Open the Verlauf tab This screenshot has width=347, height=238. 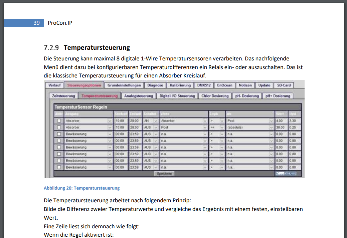(54, 85)
